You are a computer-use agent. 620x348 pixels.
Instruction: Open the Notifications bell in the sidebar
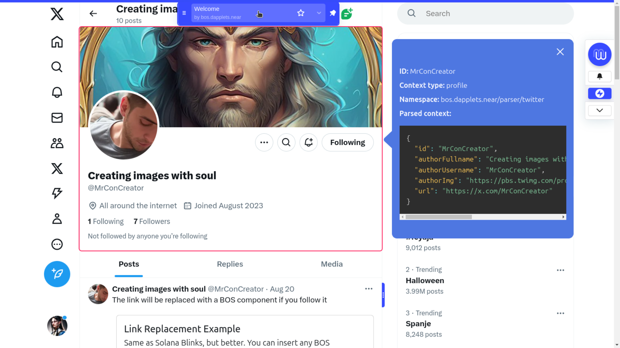[57, 92]
